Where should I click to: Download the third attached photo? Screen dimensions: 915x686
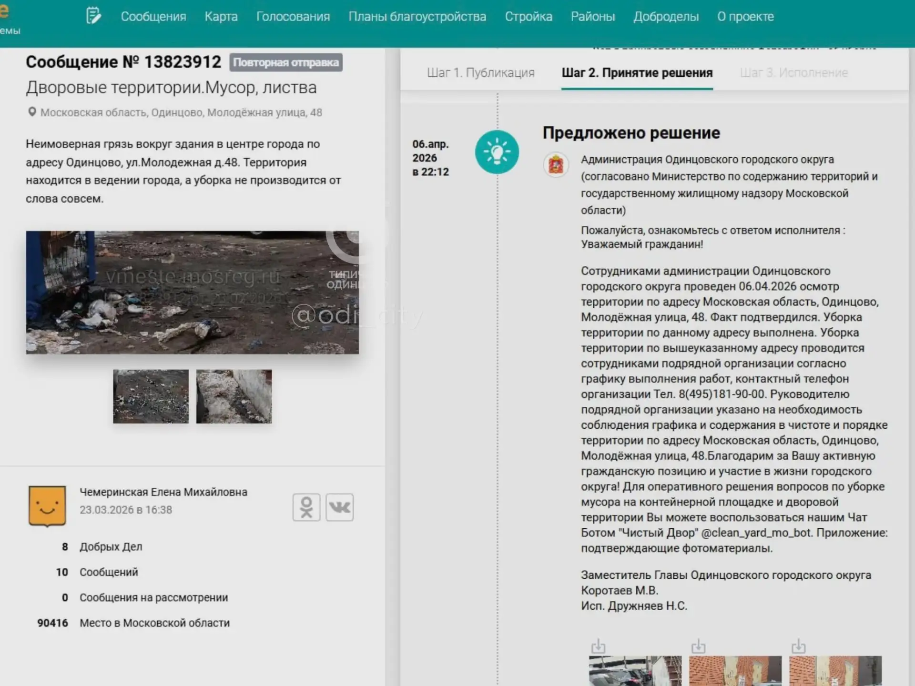pyautogui.click(x=798, y=646)
